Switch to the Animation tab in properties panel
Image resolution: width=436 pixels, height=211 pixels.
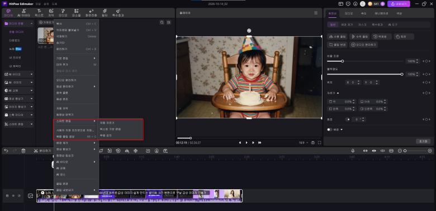[x=381, y=13]
